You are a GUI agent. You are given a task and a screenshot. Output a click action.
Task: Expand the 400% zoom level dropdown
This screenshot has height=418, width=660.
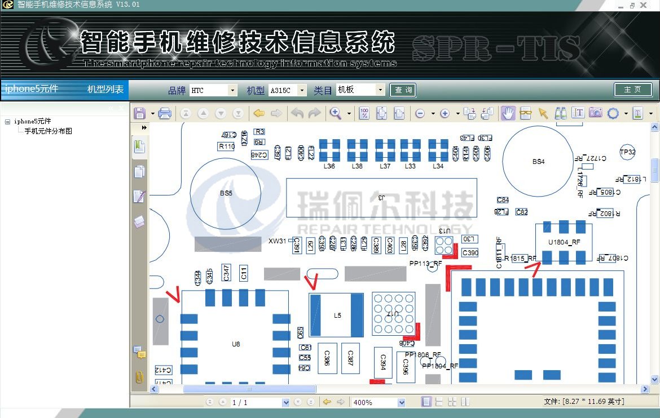[401, 402]
